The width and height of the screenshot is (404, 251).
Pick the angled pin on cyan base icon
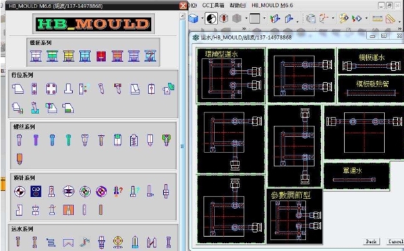[35, 108]
